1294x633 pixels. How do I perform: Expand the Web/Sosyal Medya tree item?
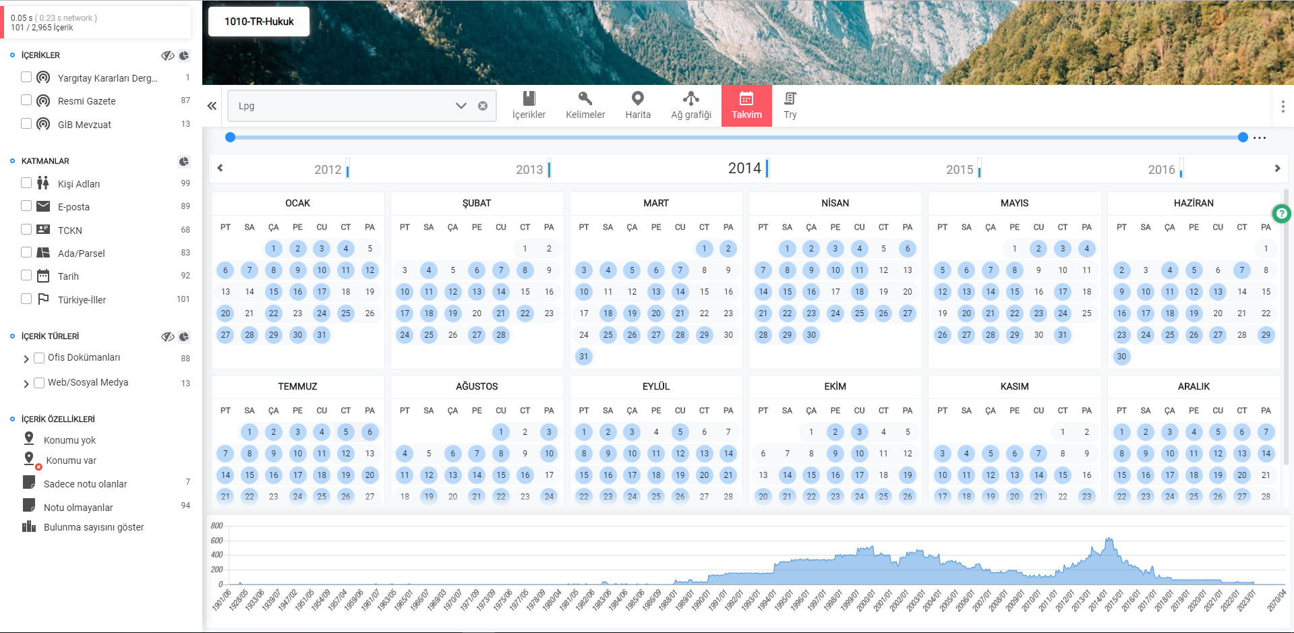point(26,384)
